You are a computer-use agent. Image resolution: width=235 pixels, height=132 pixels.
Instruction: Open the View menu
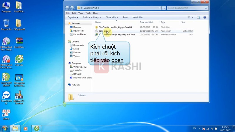tap(80, 13)
